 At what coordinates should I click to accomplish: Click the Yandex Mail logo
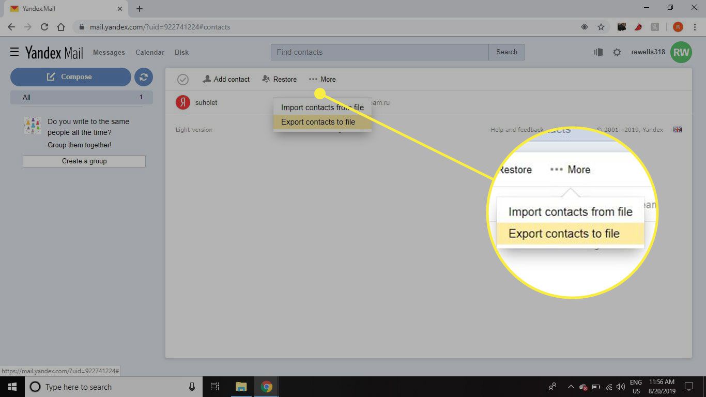pyautogui.click(x=54, y=52)
